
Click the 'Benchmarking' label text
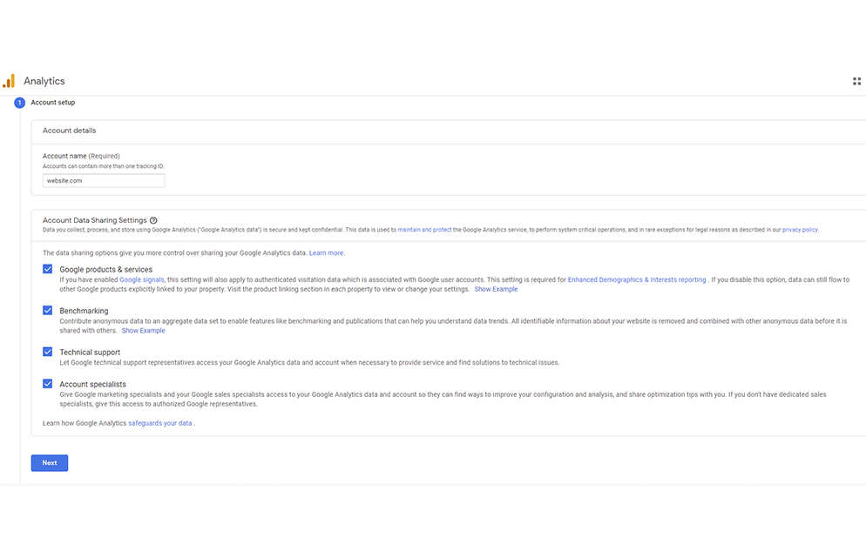pyautogui.click(x=84, y=311)
